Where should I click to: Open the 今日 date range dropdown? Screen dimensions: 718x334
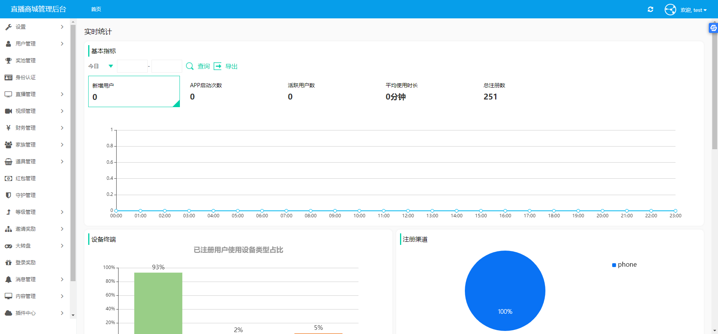(x=101, y=66)
